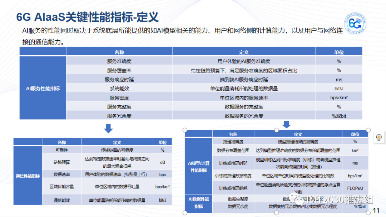Screen dimensions: 386x217
Task: Click the bottom-center resize handle of selected table
Action: tap(277, 213)
